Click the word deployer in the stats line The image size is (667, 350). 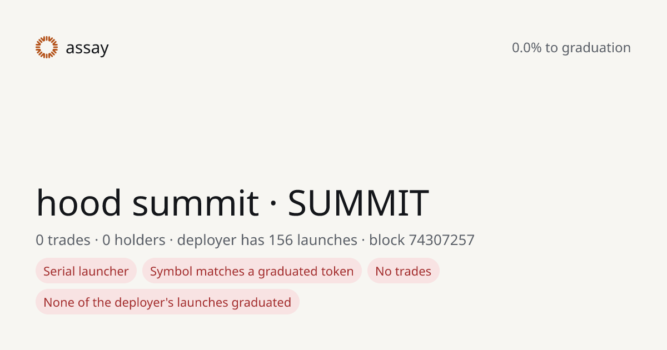coord(207,241)
